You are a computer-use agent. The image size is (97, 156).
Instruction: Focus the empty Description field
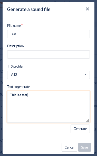pos(48,54)
